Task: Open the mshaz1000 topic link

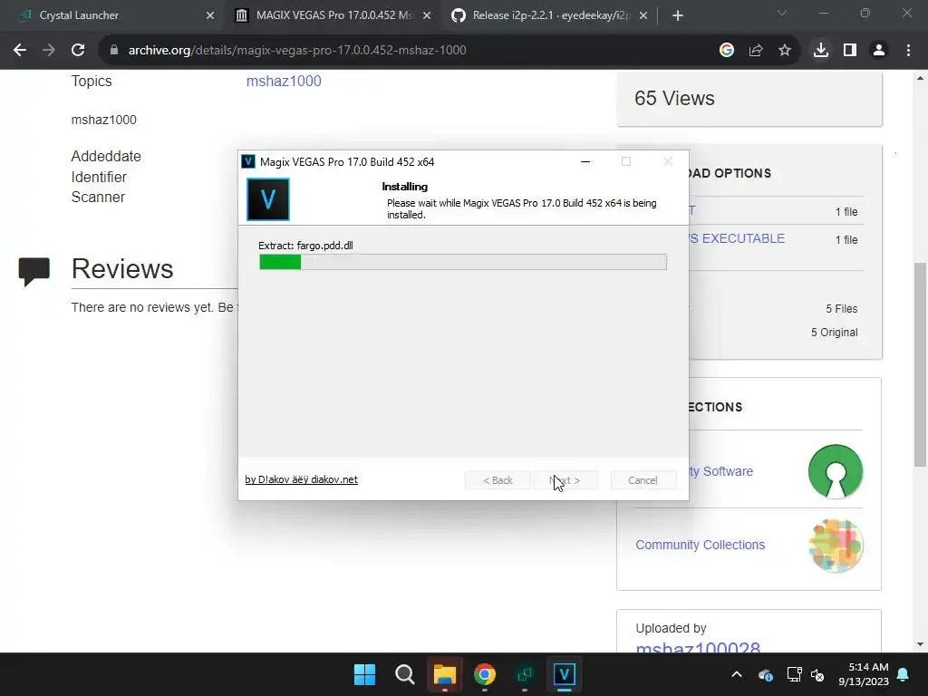Action: coord(284,81)
